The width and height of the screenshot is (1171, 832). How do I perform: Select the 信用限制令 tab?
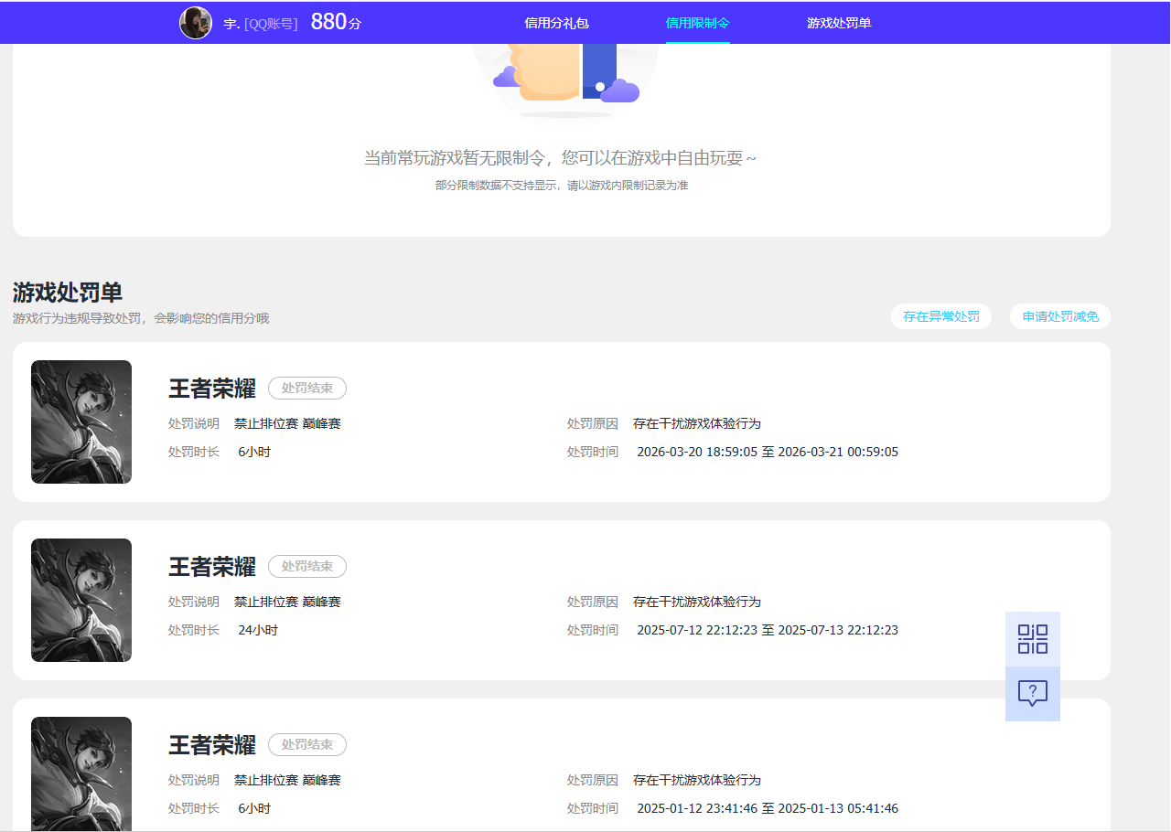pyautogui.click(x=698, y=23)
